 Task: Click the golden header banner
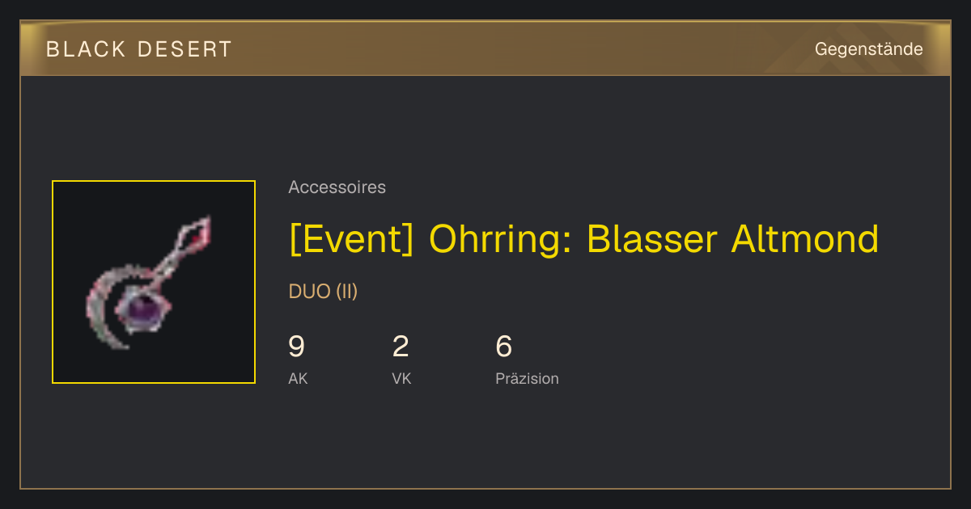click(x=485, y=48)
